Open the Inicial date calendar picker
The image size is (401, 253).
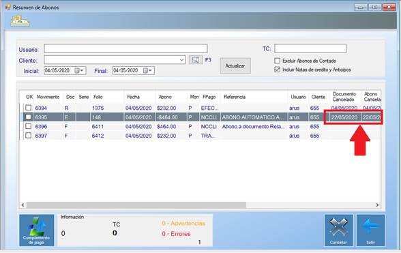(x=79, y=71)
